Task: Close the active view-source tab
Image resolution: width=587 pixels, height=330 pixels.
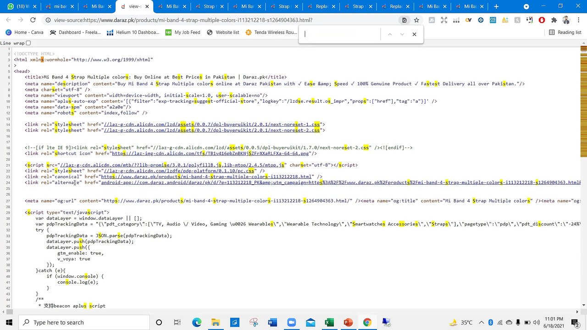Action: (x=147, y=6)
